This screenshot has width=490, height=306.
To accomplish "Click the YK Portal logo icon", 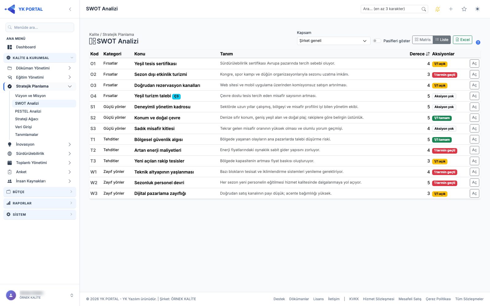I will pyautogui.click(x=10, y=9).
